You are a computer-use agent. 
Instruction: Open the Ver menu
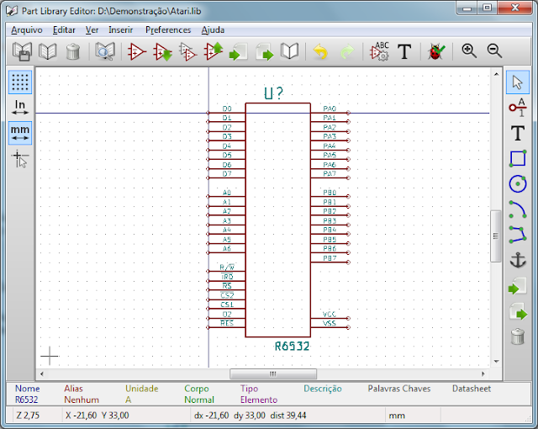tap(92, 29)
